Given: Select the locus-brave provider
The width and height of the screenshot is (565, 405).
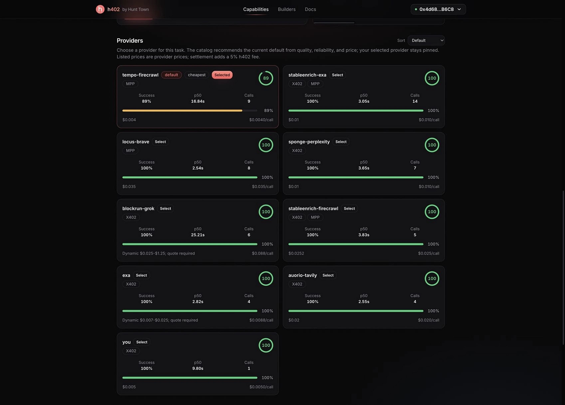Looking at the screenshot, I should [160, 142].
